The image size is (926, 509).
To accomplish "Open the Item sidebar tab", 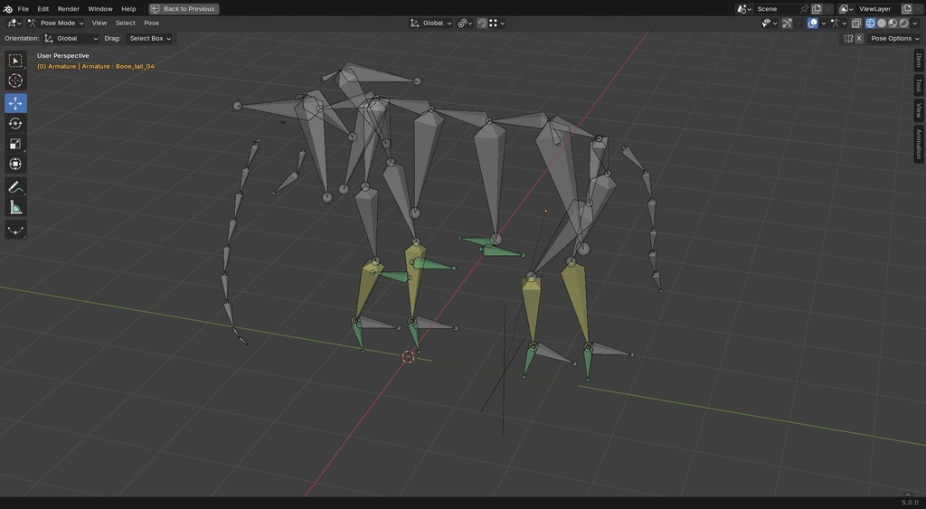I will pyautogui.click(x=919, y=60).
